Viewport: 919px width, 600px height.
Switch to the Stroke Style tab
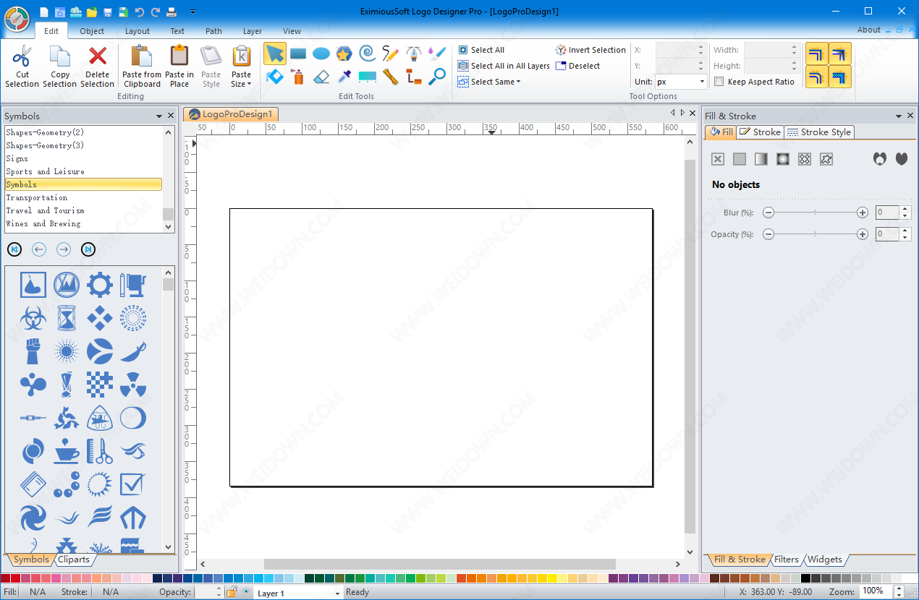coord(819,132)
